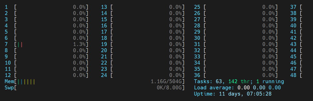This screenshot has height=101, width=313.
Task: Click the Load average label
Action: click(214, 88)
